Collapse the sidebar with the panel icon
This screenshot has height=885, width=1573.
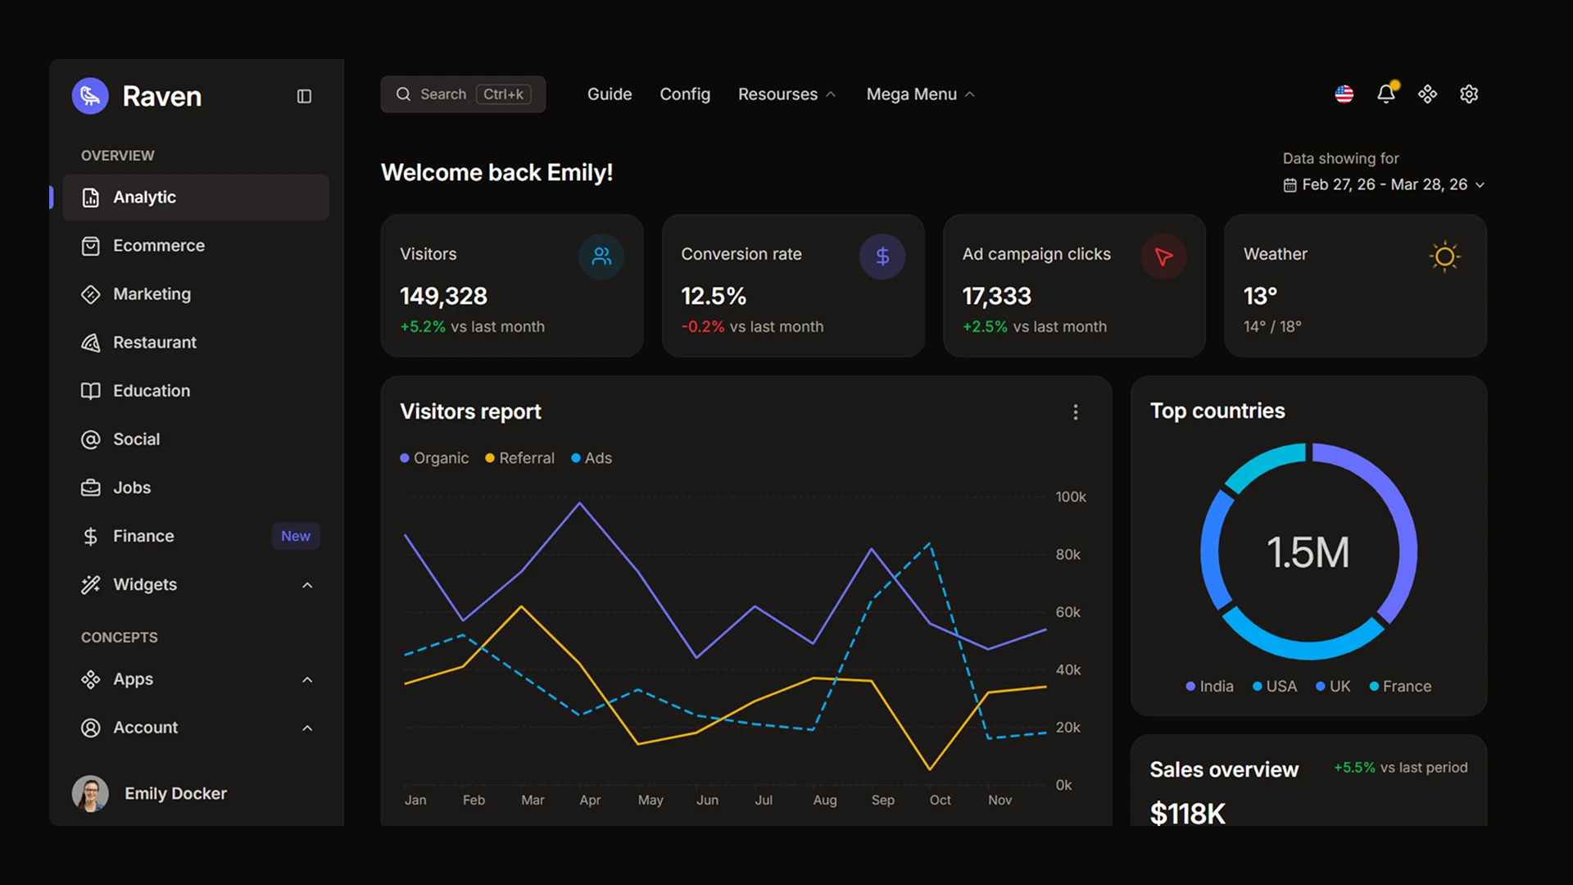(x=304, y=96)
